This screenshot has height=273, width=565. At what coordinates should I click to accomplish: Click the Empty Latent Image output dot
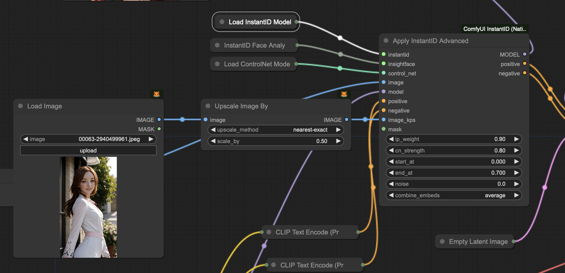513,241
